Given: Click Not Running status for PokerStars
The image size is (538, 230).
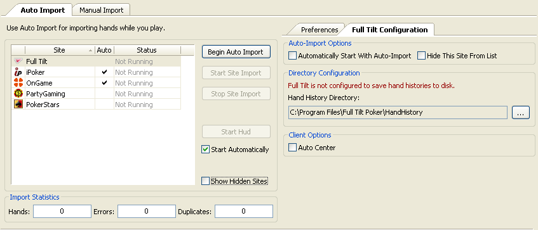Looking at the screenshot, I should coord(134,105).
